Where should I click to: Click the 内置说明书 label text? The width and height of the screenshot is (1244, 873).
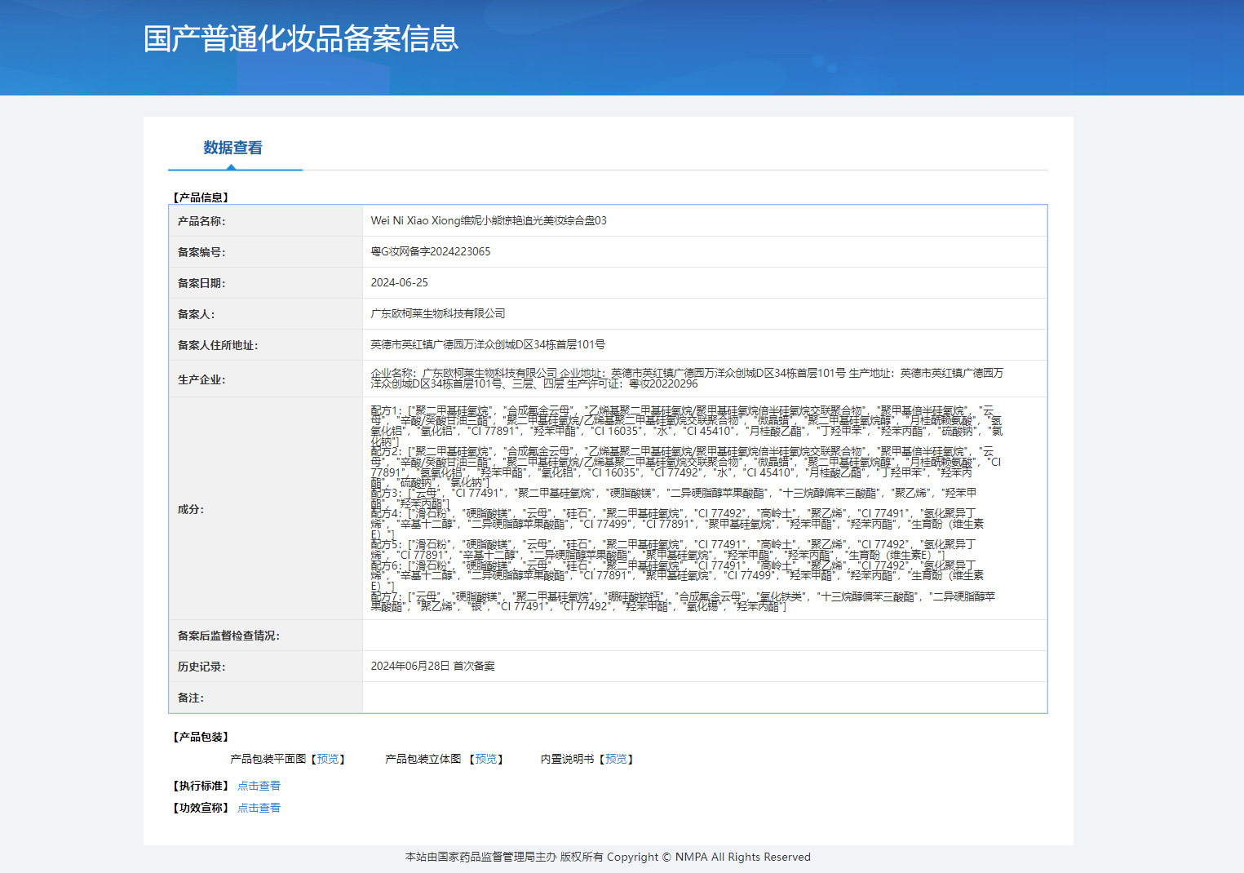coord(567,759)
